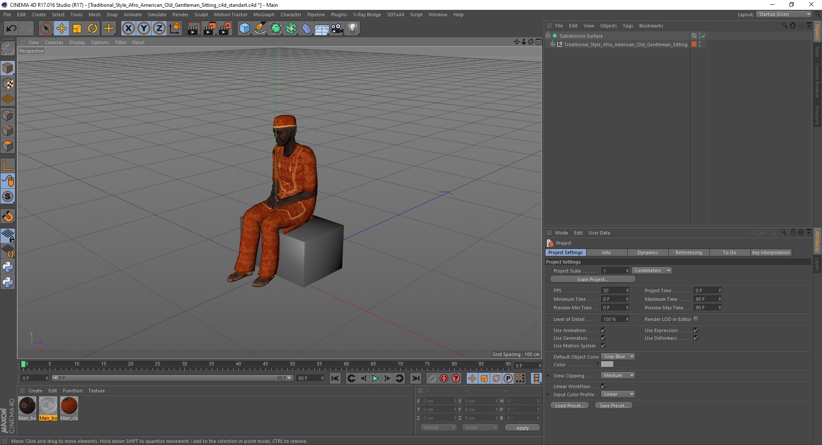This screenshot has width=822, height=445.
Task: Click Make Editable icon in left sidebar
Action: pyautogui.click(x=8, y=49)
